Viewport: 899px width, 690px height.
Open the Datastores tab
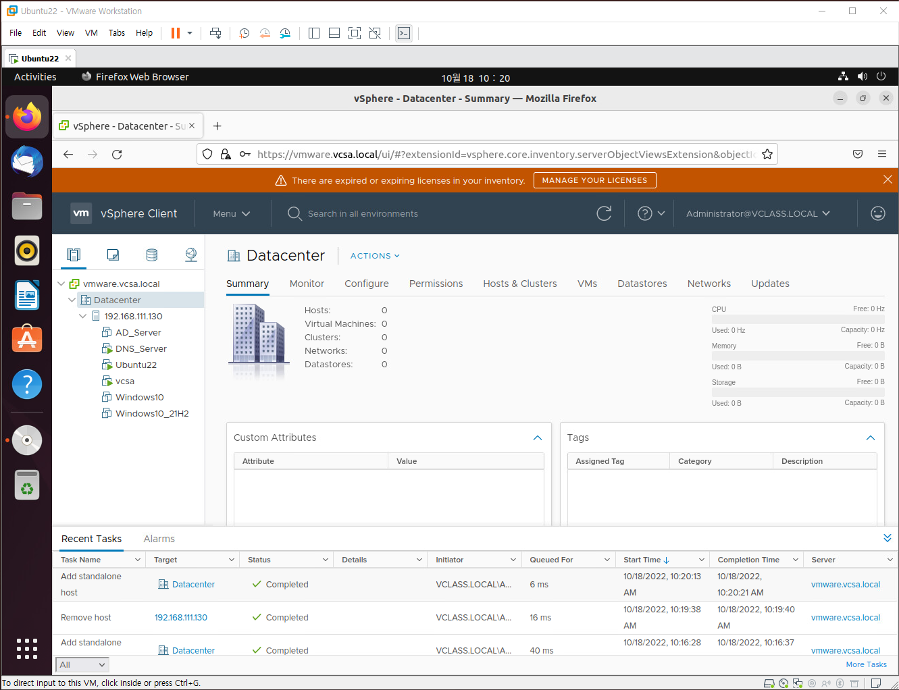[642, 284]
